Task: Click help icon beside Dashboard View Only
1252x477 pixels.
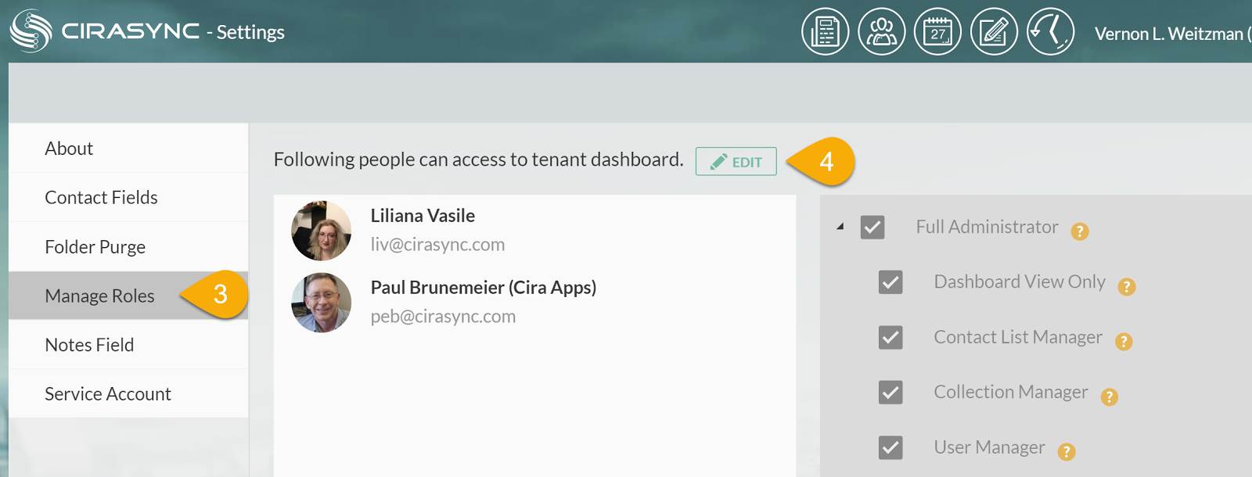Action: 1127,287
